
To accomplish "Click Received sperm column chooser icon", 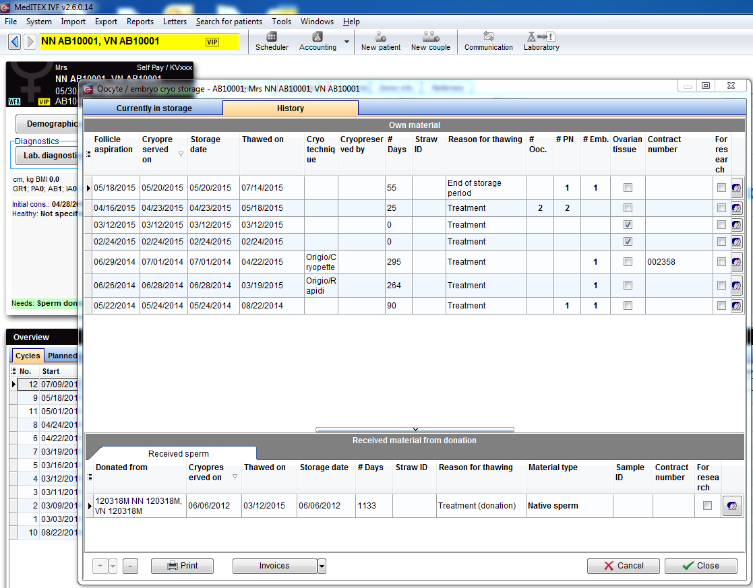I will point(90,477).
